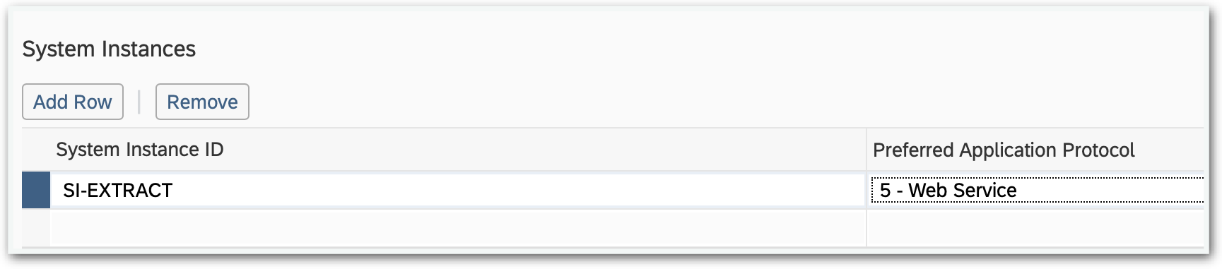Click separator between Add Row and Remove
This screenshot has height=269, width=1222.
tap(139, 102)
